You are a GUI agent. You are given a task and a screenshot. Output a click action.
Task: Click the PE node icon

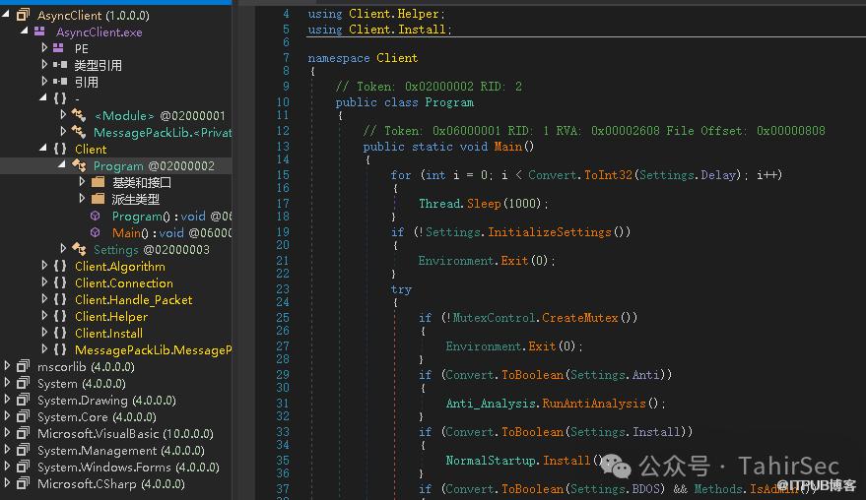tap(59, 49)
